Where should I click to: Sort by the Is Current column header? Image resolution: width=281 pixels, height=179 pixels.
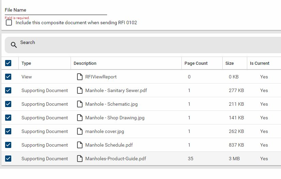tap(260, 63)
